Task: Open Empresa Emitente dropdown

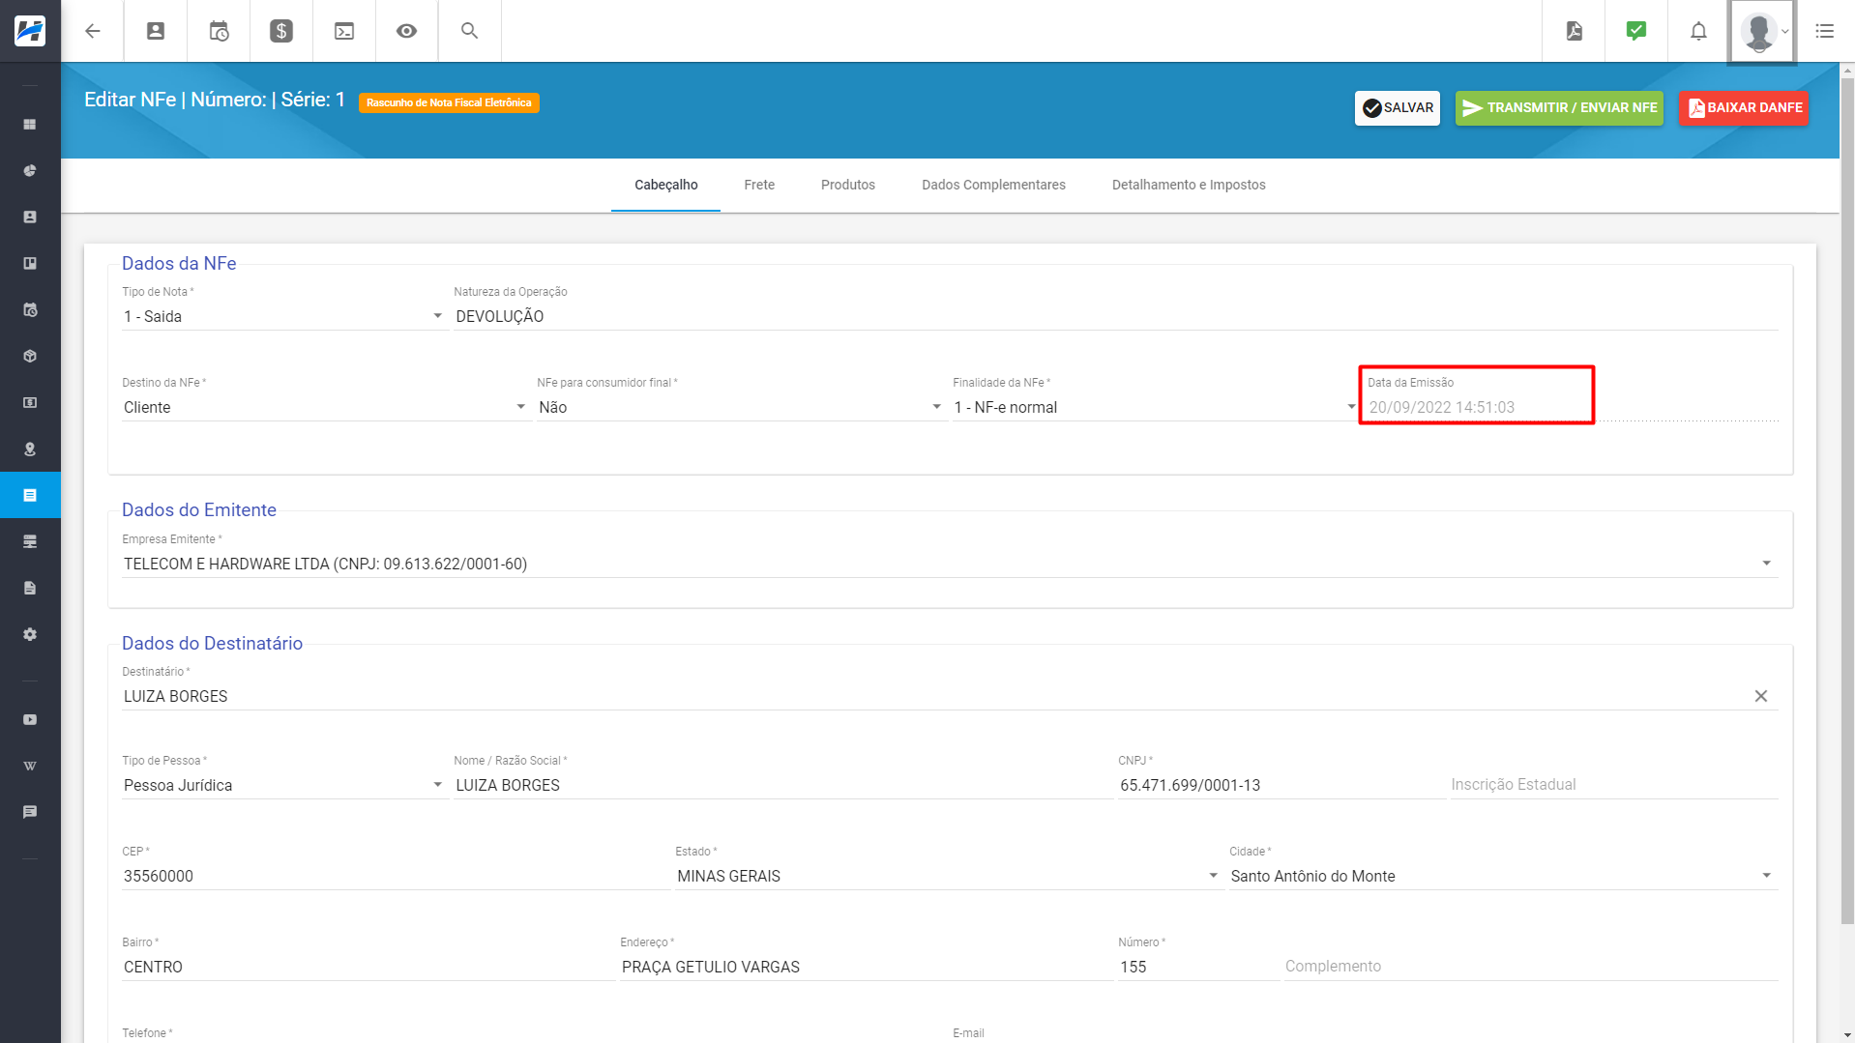Action: coord(950,564)
